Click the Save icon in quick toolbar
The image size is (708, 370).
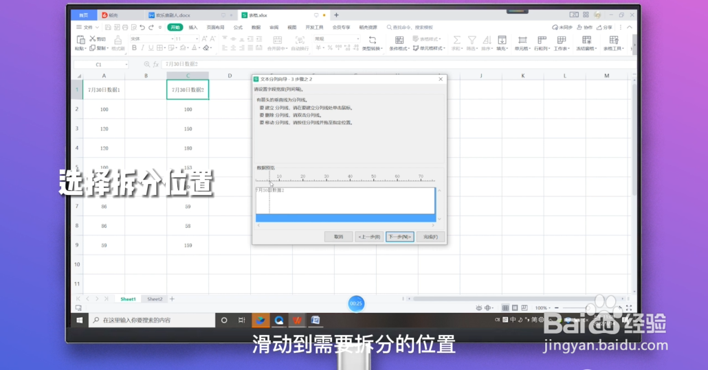[x=108, y=27]
